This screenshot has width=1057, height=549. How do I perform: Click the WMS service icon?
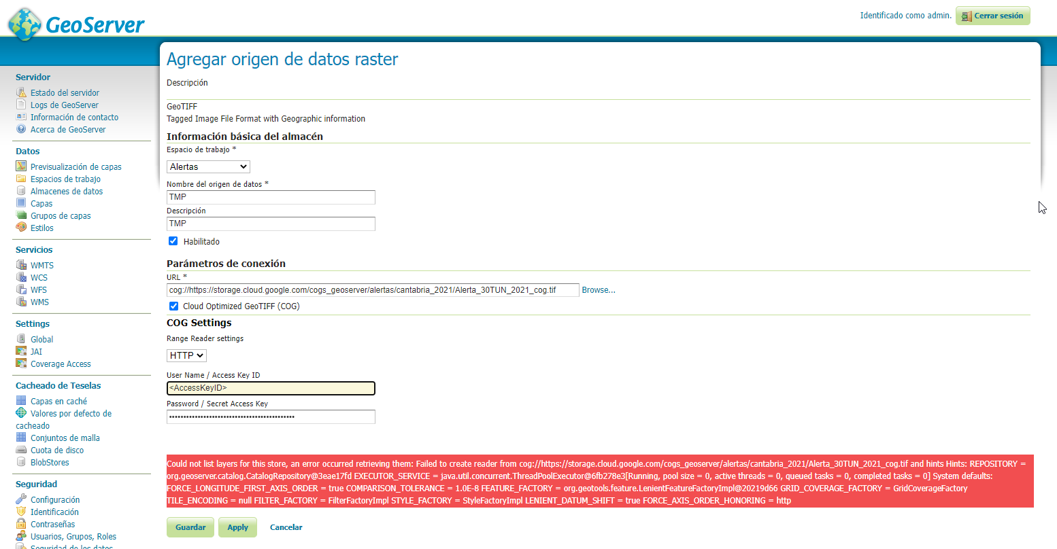point(21,302)
